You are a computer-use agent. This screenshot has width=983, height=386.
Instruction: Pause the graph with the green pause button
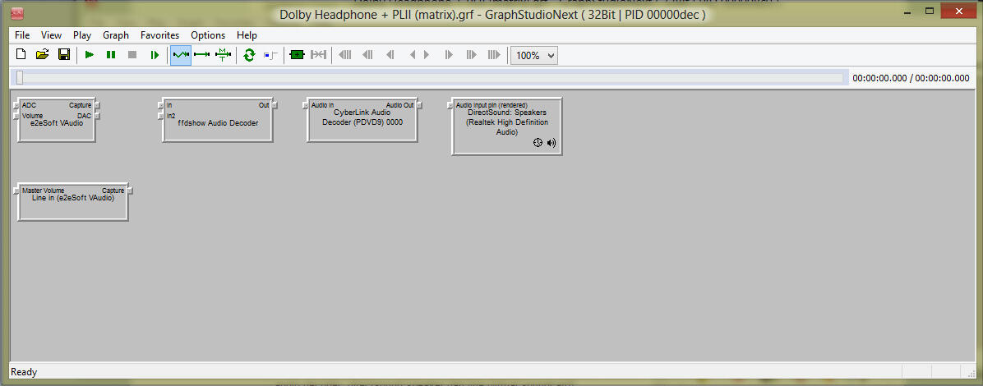(x=111, y=55)
